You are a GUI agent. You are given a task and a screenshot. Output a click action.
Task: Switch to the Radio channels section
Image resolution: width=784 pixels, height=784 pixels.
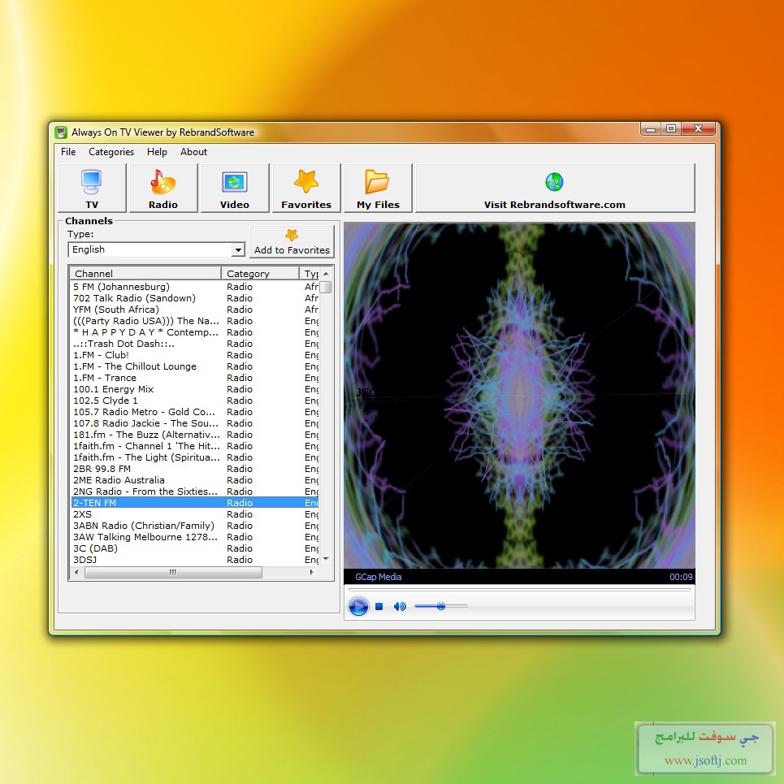coord(163,188)
